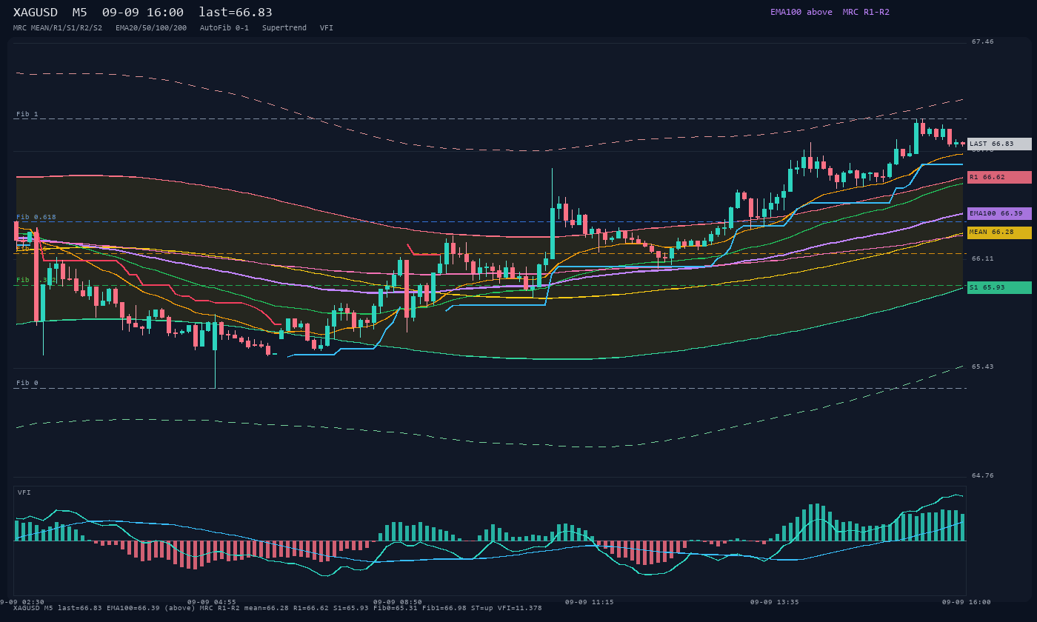
Task: Select the M5 timeframe in the title
Action: click(x=80, y=13)
